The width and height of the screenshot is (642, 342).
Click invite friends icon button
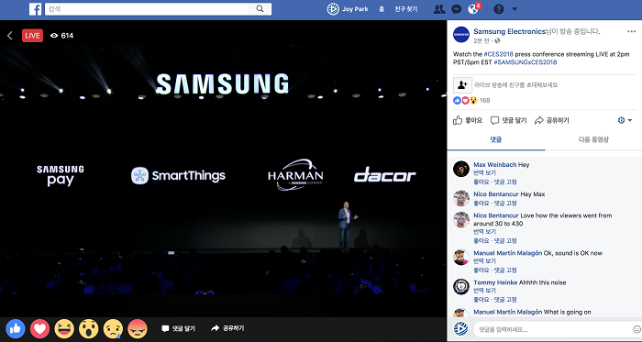[x=462, y=85]
